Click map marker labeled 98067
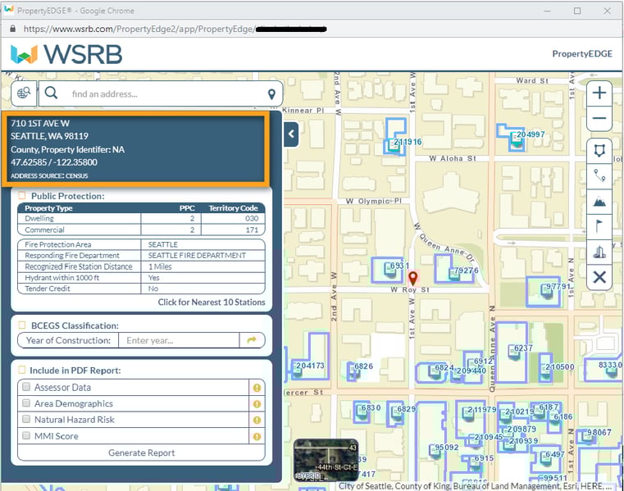 (586, 436)
